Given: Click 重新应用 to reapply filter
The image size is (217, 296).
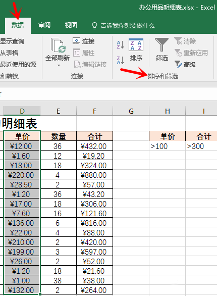Looking at the screenshot, I should (191, 53).
